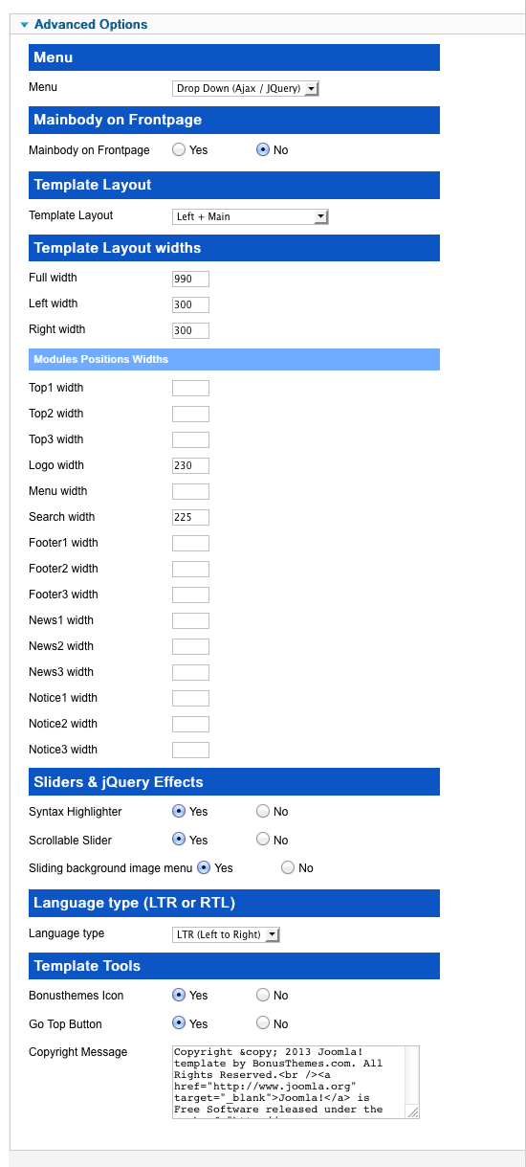Open the Menu type dropdown

tap(246, 88)
